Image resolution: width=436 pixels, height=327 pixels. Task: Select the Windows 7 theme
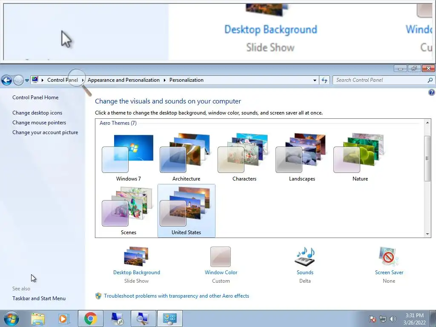click(128, 158)
